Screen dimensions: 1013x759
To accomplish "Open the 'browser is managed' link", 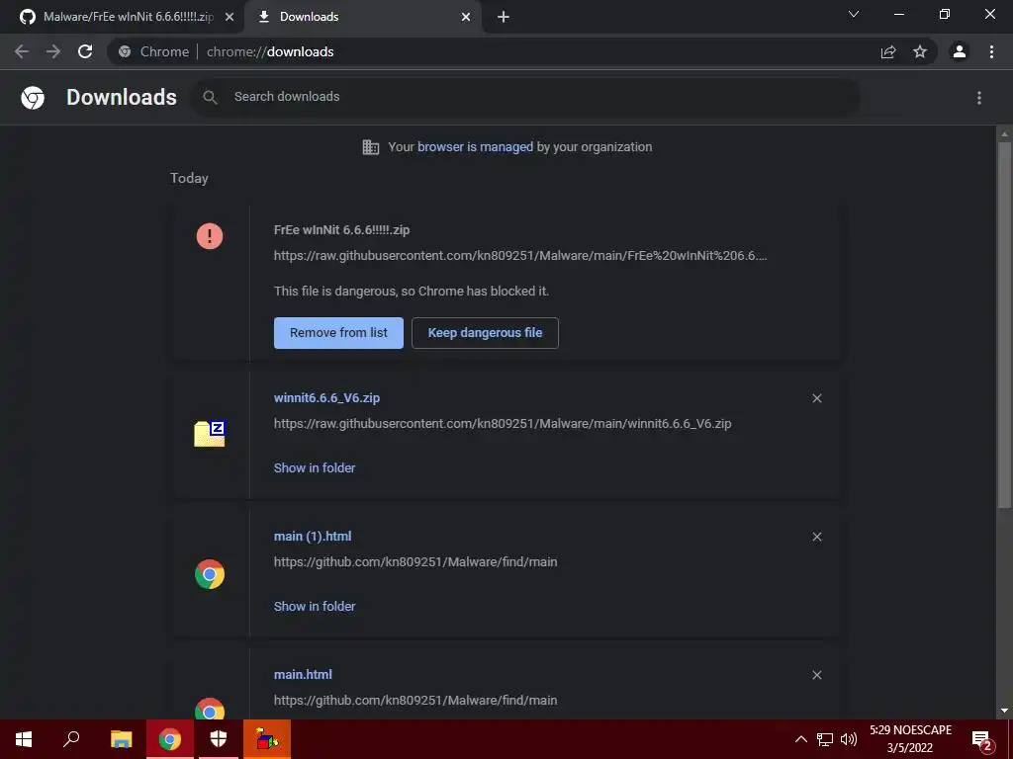I will 475,147.
